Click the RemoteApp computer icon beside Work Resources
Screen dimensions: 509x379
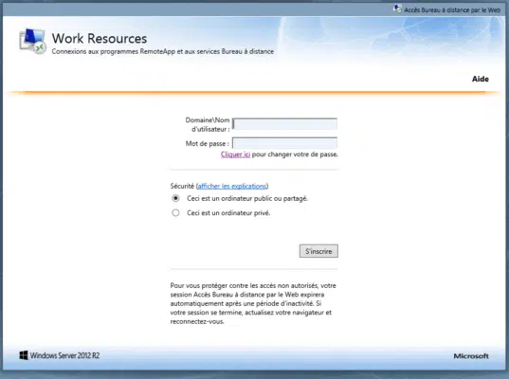click(x=32, y=41)
